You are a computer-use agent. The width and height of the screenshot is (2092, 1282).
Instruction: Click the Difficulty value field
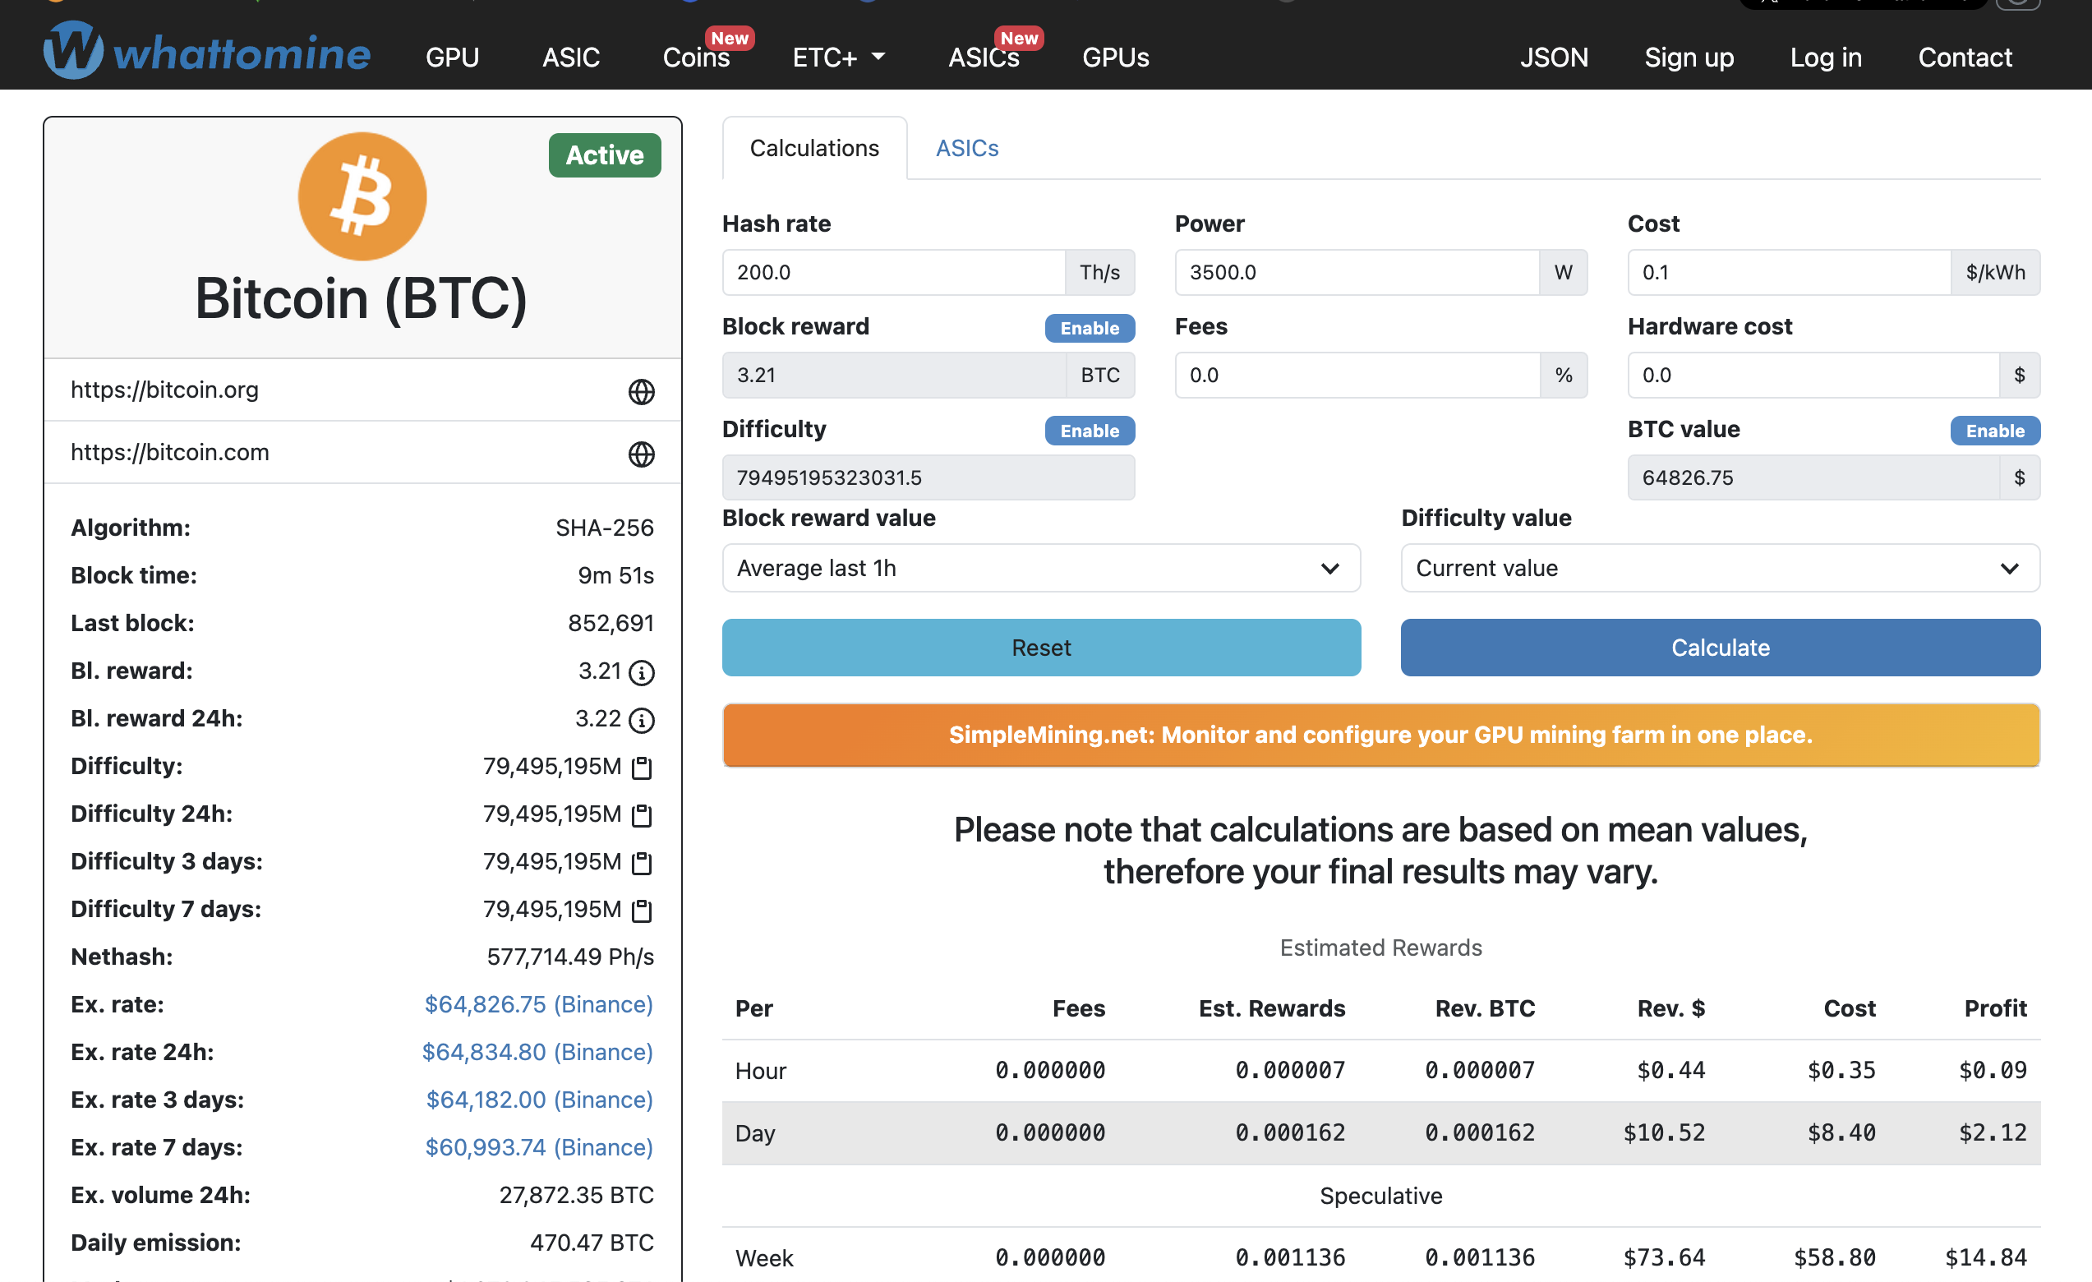pos(928,478)
